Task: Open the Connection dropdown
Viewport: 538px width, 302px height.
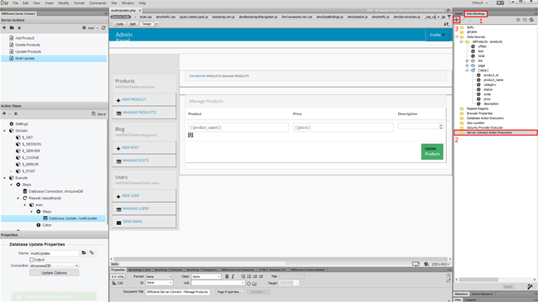Action: (x=54, y=266)
